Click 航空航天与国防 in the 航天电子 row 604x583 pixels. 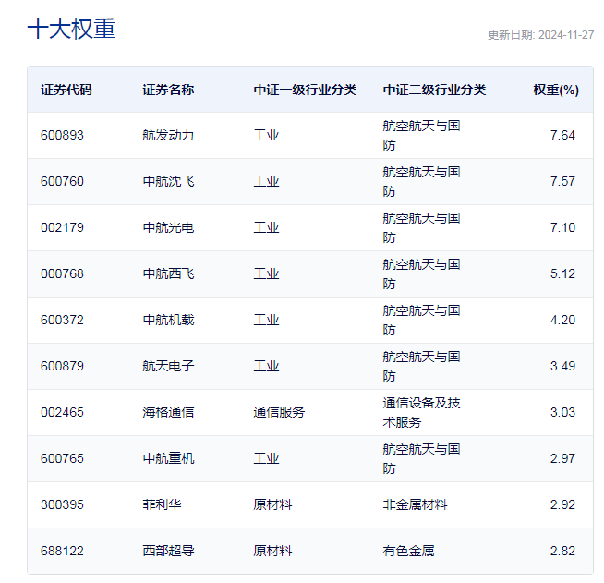(421, 367)
